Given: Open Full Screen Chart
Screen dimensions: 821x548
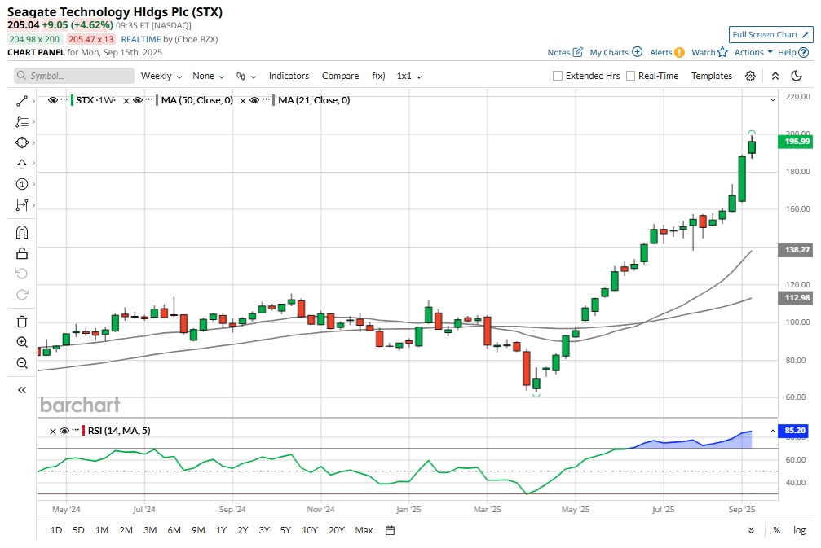Looking at the screenshot, I should point(770,34).
